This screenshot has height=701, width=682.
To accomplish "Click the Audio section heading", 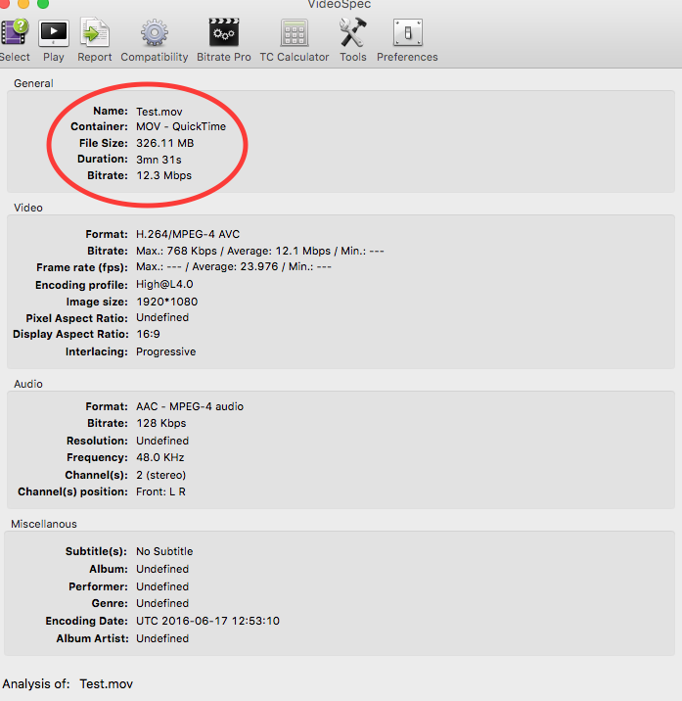I will point(28,384).
